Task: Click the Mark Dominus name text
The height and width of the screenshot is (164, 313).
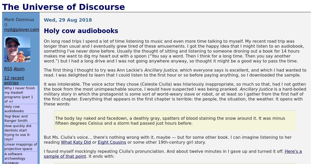Action: (x=19, y=20)
